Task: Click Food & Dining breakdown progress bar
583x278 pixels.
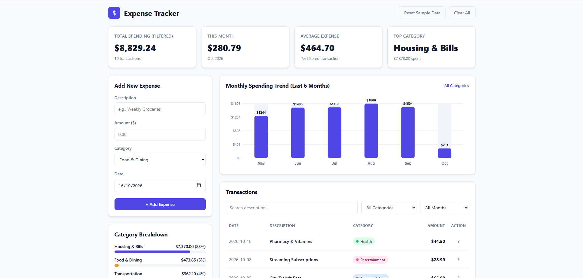Action: point(160,265)
